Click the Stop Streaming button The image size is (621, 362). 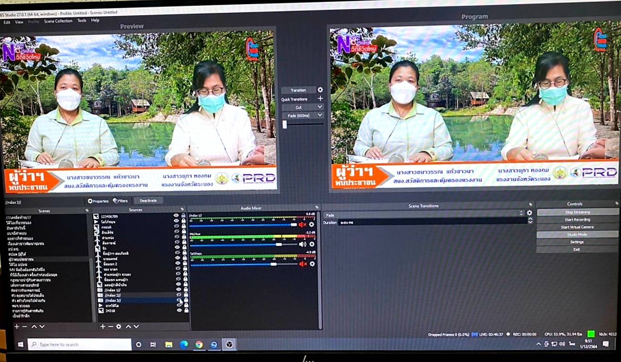[577, 212]
